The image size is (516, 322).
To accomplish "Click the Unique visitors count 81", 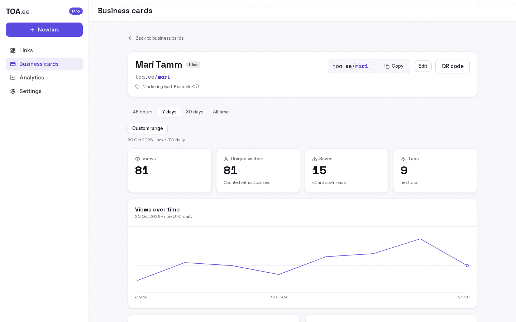I will 230,171.
